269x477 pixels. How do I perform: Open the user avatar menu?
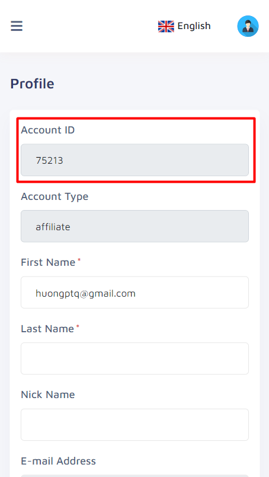248,26
